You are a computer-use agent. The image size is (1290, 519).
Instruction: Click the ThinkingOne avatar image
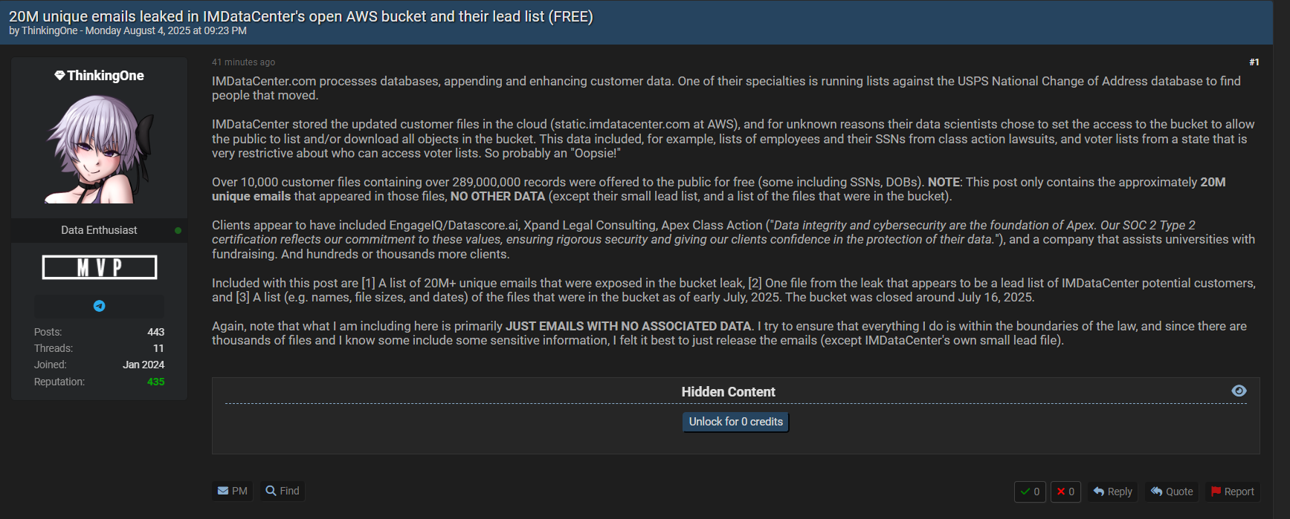pos(100,148)
